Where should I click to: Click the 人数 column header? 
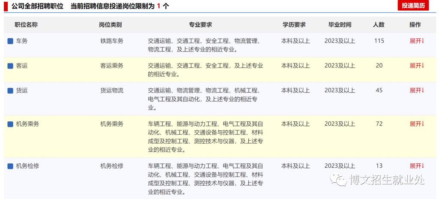(379, 25)
